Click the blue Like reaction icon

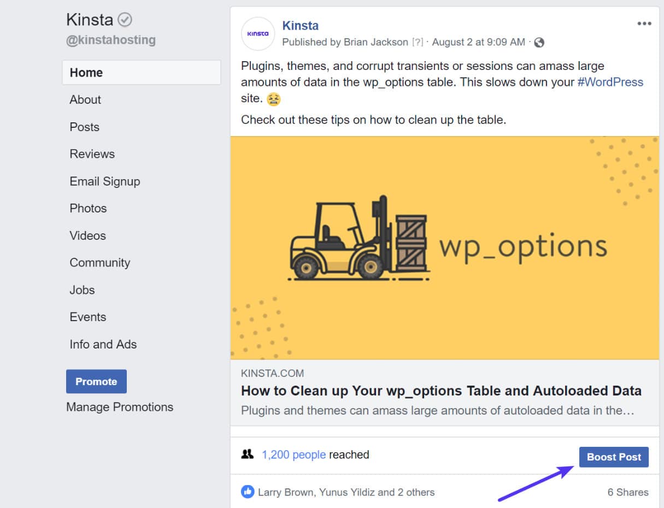(248, 492)
